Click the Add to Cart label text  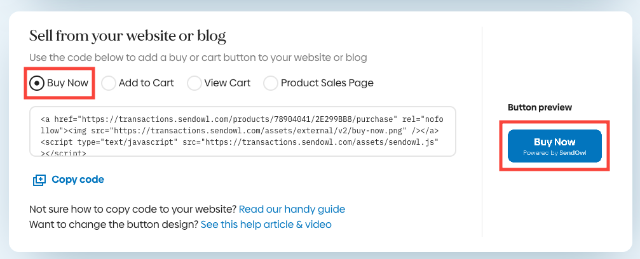[x=146, y=83]
